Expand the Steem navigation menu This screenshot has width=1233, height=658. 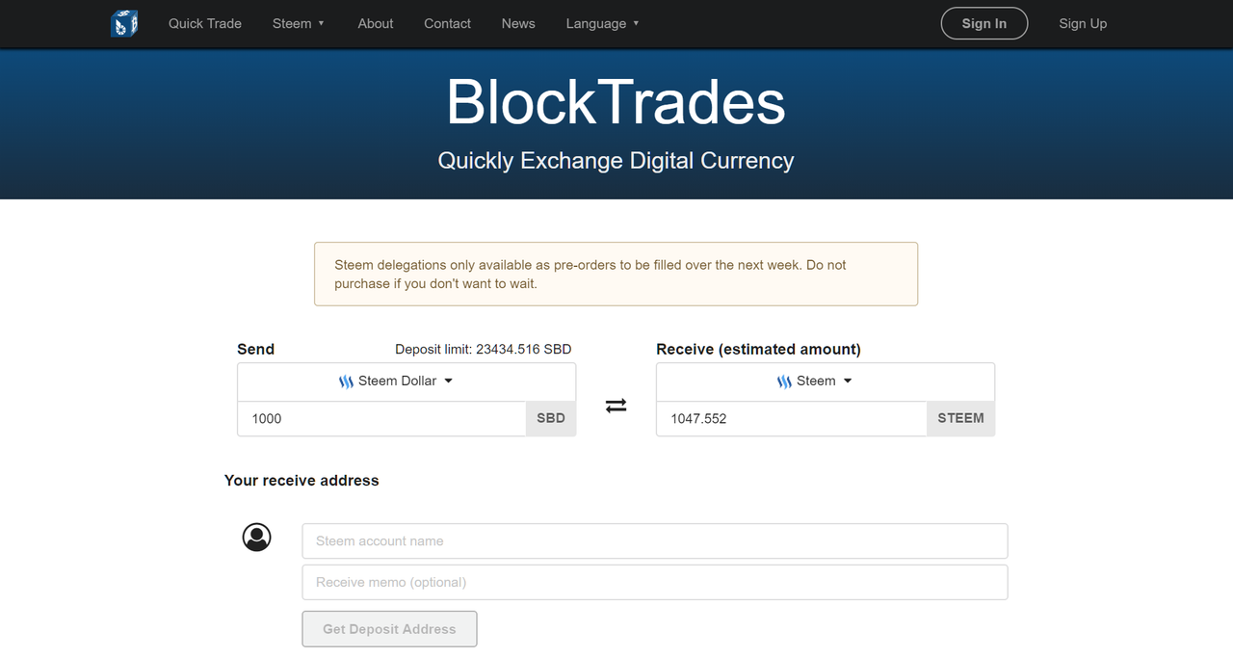point(299,23)
